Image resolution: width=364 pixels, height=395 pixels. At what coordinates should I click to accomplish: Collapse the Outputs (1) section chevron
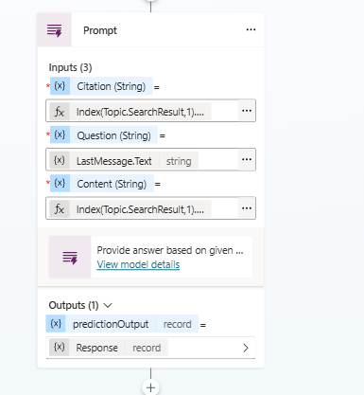[x=108, y=305]
